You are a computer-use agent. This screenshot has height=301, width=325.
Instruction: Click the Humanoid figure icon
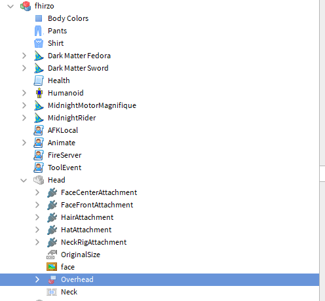pyautogui.click(x=39, y=93)
